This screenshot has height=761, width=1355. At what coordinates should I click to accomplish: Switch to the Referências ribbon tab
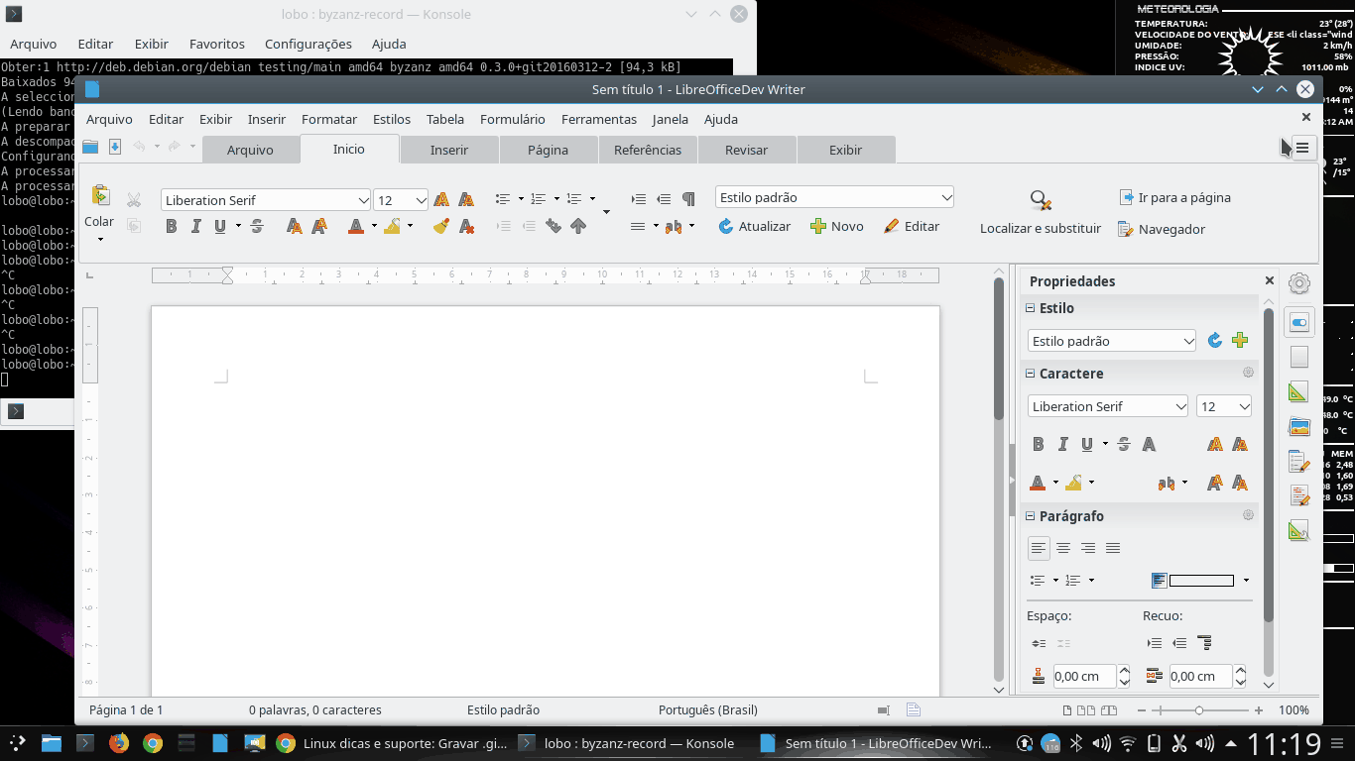click(x=648, y=150)
